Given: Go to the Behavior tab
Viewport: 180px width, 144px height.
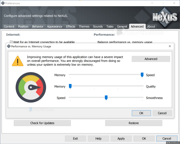Looking at the screenshot, I should [x=38, y=26].
